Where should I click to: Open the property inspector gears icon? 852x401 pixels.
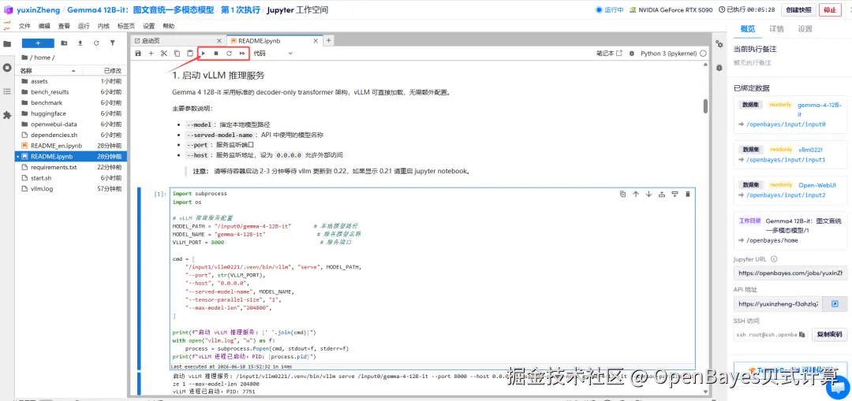[x=719, y=44]
